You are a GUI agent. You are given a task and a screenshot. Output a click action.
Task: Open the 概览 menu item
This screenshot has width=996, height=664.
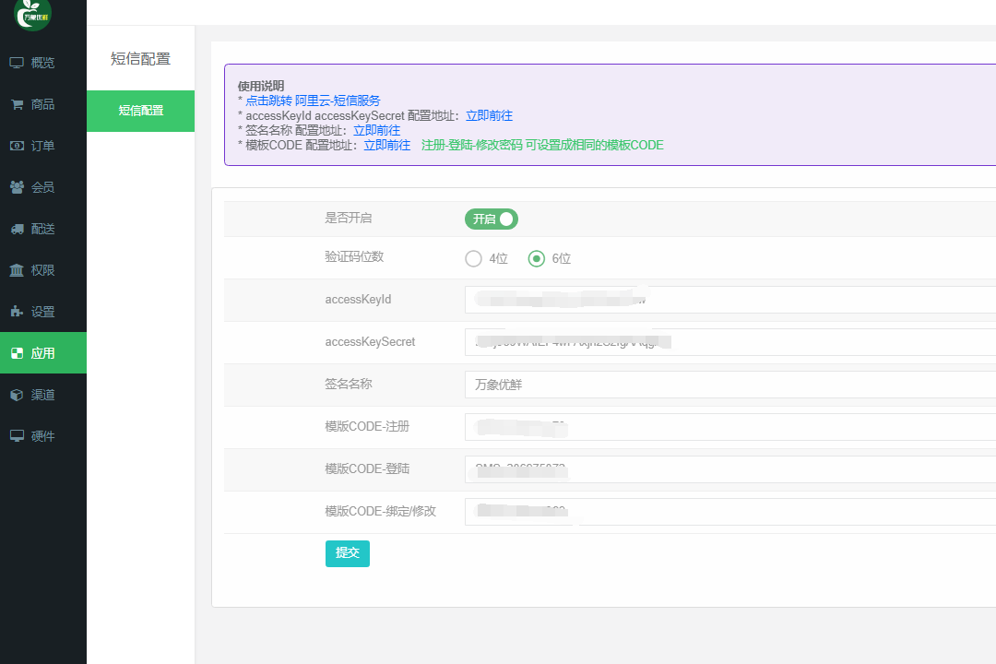point(43,63)
